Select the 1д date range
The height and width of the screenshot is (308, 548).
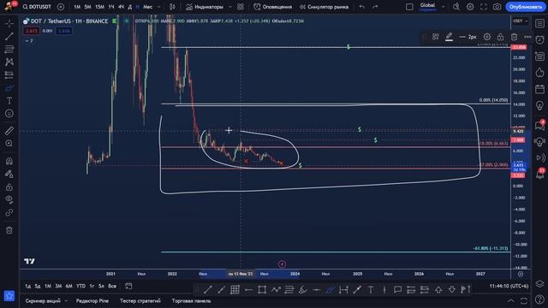27,286
